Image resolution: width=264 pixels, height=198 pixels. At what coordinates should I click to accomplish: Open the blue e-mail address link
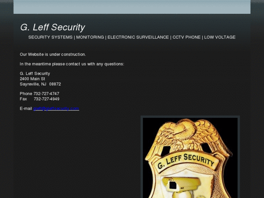(x=56, y=108)
